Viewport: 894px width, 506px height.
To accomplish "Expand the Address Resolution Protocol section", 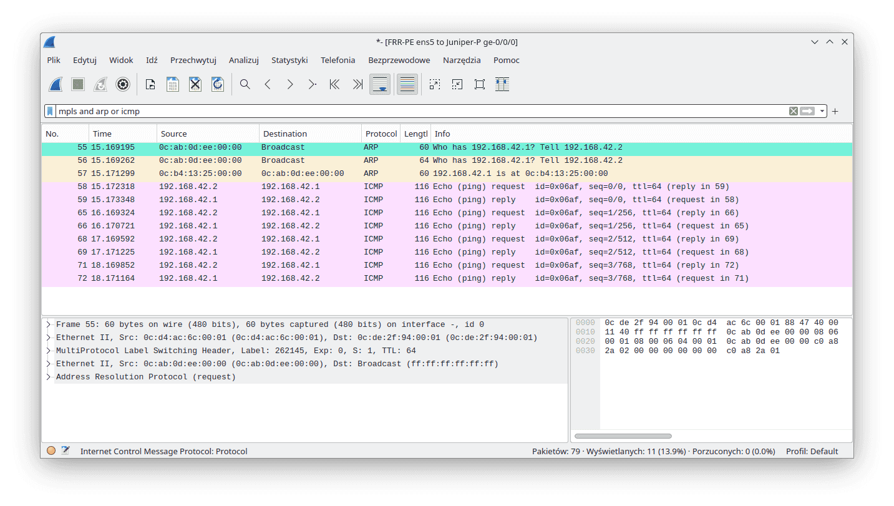I will [x=47, y=376].
